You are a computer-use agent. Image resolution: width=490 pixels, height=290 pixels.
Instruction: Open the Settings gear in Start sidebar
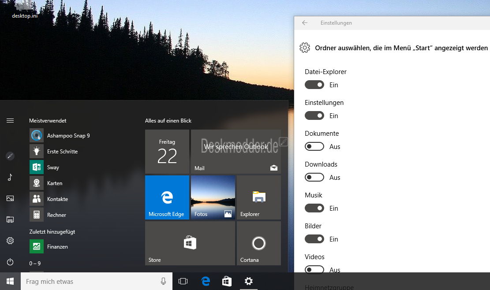10,241
